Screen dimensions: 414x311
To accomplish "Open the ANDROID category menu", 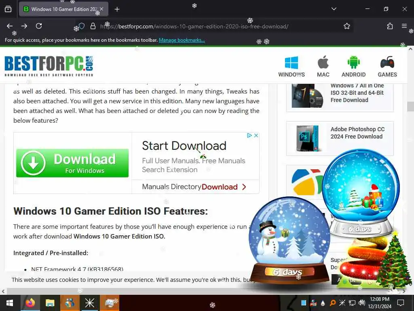I will (x=353, y=67).
